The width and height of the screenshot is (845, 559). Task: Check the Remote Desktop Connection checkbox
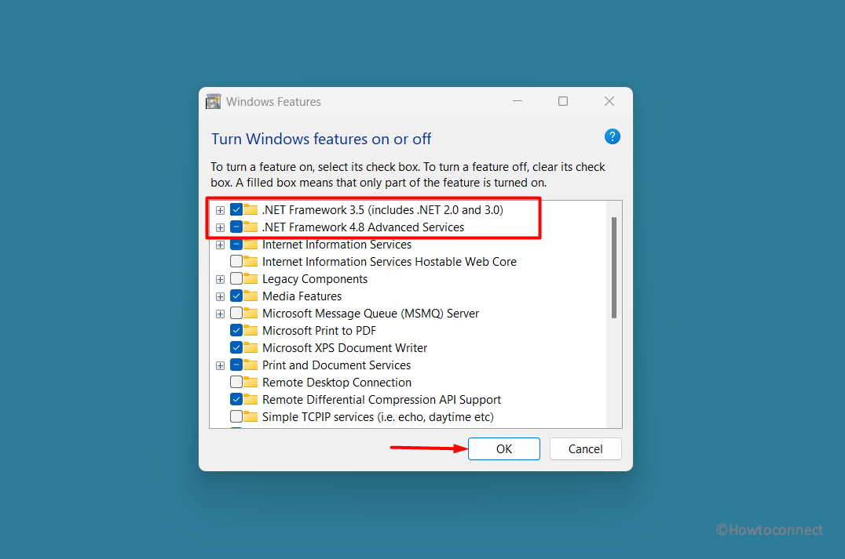(236, 382)
